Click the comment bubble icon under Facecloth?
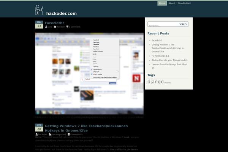The image size is (228, 152). pos(67,27)
